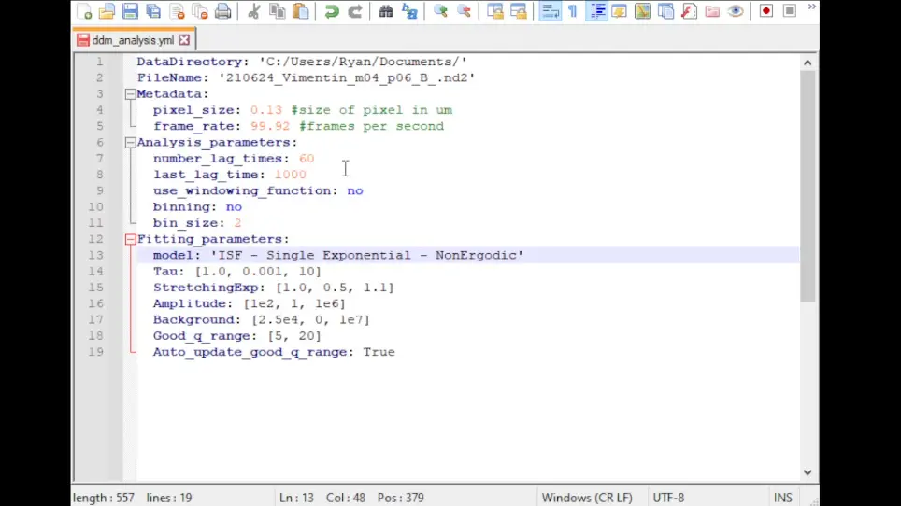Click Windows (CR LF) in status bar
The height and width of the screenshot is (506, 901).
pyautogui.click(x=587, y=498)
